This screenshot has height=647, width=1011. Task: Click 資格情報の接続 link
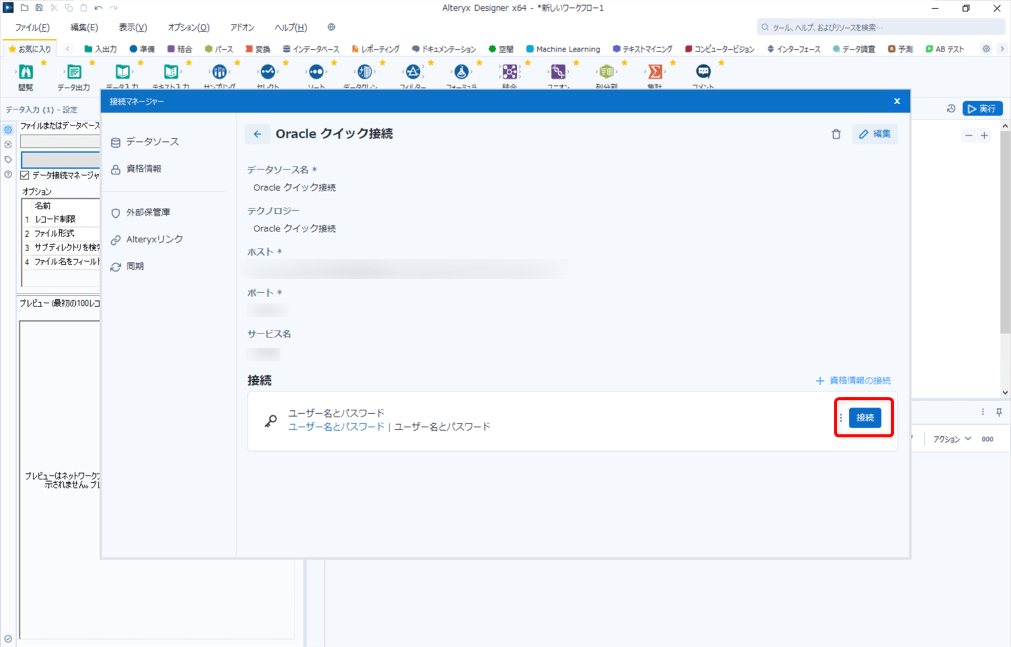tap(853, 381)
